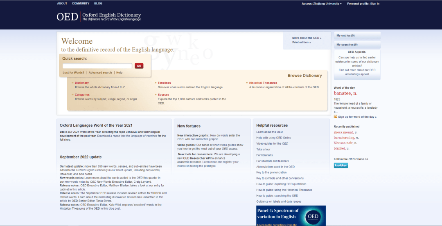Open the ABOUT menu item
The image size is (442, 226).
tap(62, 3)
